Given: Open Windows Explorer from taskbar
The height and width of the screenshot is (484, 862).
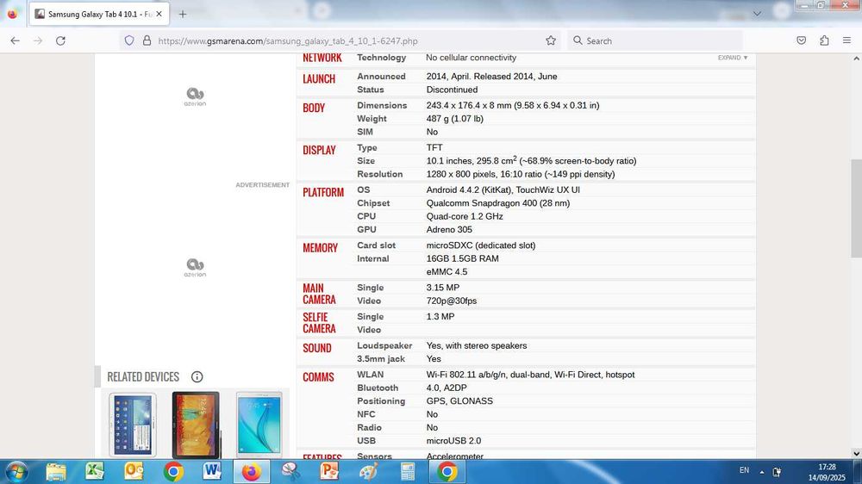Looking at the screenshot, I should point(56,471).
